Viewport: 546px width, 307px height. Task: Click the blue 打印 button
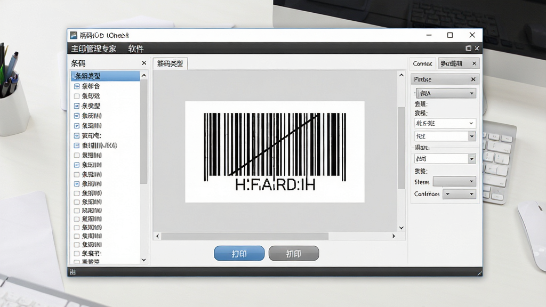click(x=239, y=253)
